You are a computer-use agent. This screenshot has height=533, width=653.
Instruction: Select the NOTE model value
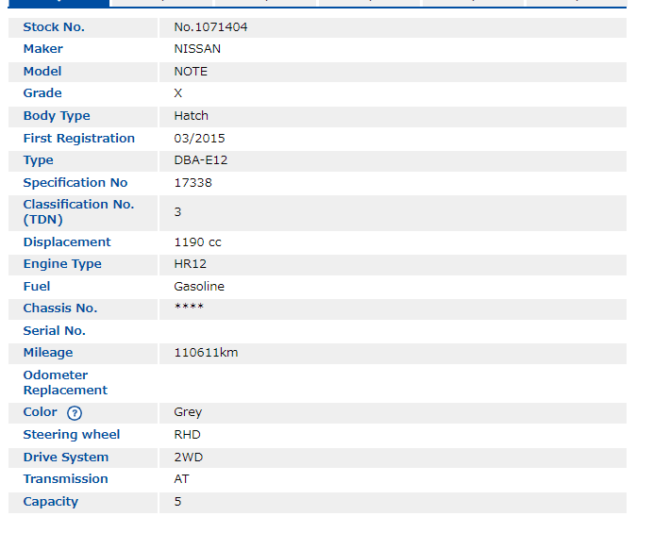click(x=191, y=72)
